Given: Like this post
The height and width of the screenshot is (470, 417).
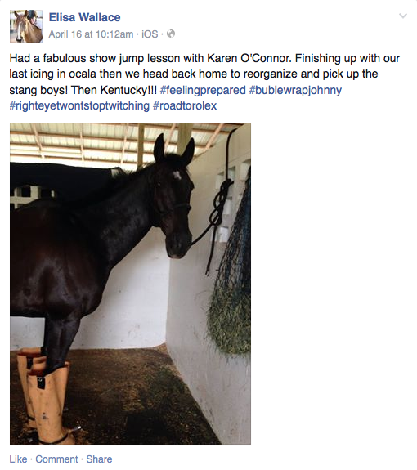Looking at the screenshot, I should (x=18, y=459).
